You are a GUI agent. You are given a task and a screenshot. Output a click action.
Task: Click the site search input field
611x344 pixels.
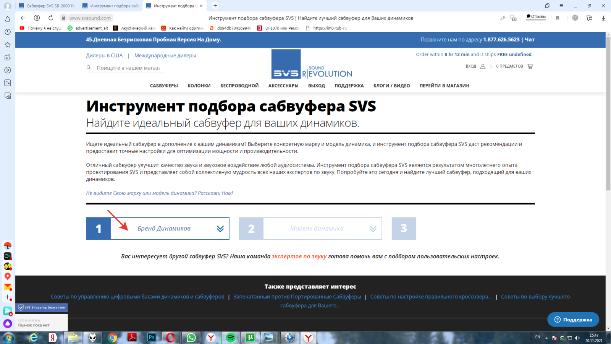coord(128,68)
